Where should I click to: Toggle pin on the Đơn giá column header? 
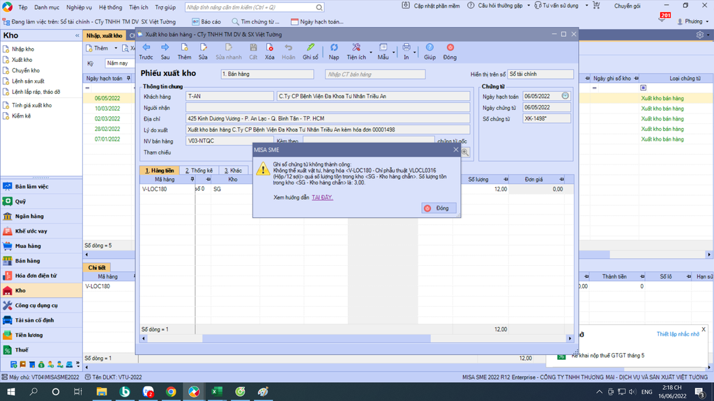[561, 180]
